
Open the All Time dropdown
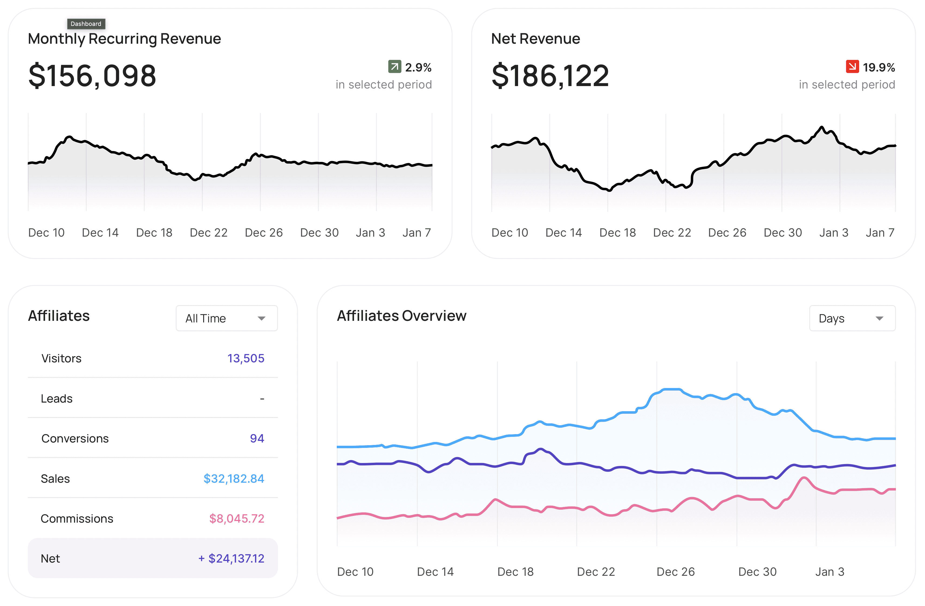tap(227, 318)
